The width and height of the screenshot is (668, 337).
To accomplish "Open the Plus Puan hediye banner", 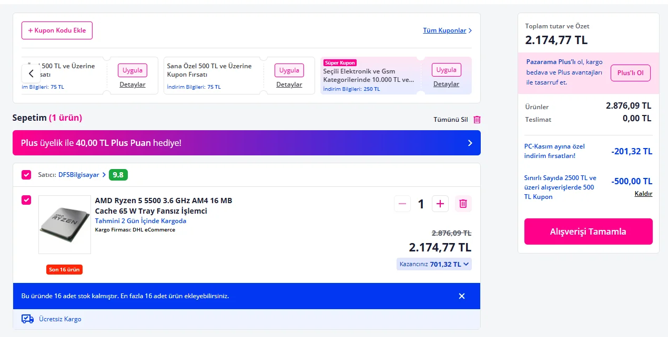I will [246, 143].
